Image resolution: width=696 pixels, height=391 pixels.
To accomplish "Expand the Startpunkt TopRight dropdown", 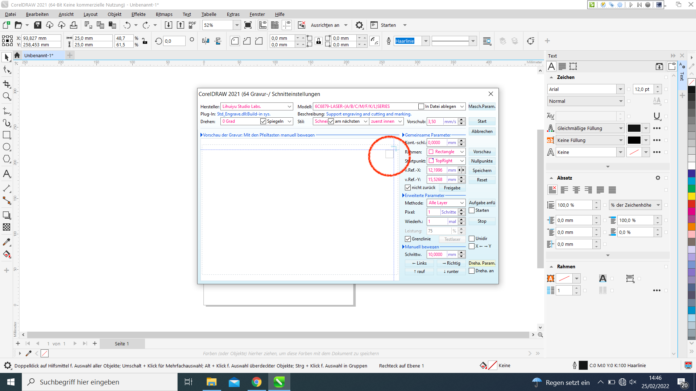I will [462, 161].
